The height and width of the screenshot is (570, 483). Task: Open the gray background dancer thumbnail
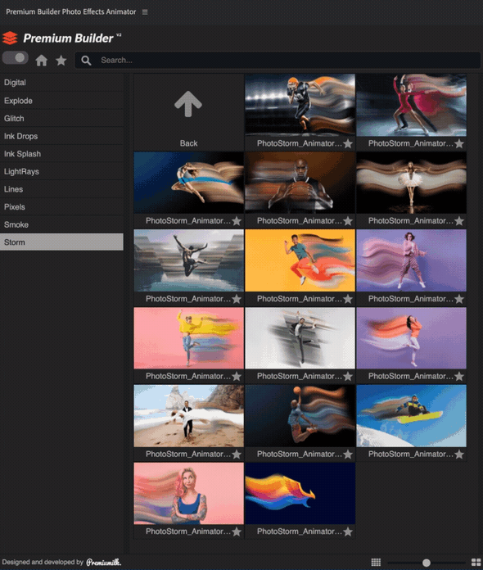tap(300, 338)
